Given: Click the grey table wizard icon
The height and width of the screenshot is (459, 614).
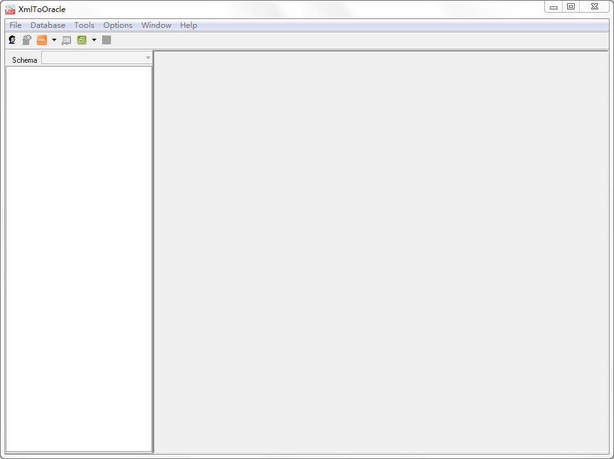Looking at the screenshot, I should [x=66, y=40].
